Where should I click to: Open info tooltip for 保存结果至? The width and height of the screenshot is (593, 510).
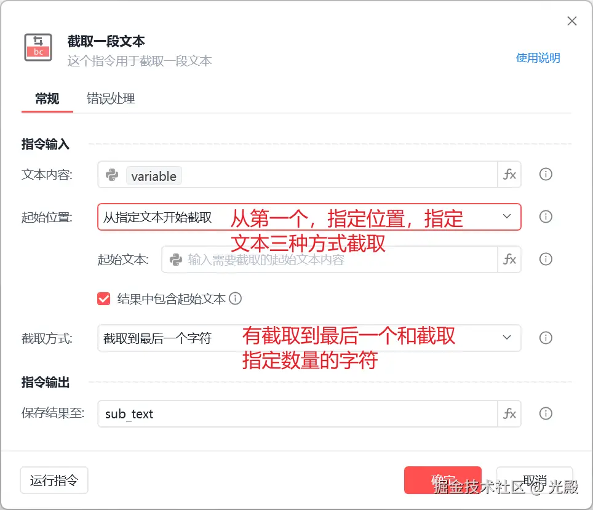546,413
